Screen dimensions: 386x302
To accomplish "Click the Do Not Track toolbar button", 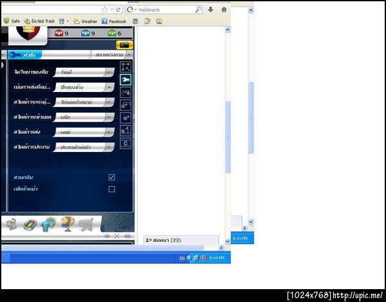I will pyautogui.click(x=40, y=21).
